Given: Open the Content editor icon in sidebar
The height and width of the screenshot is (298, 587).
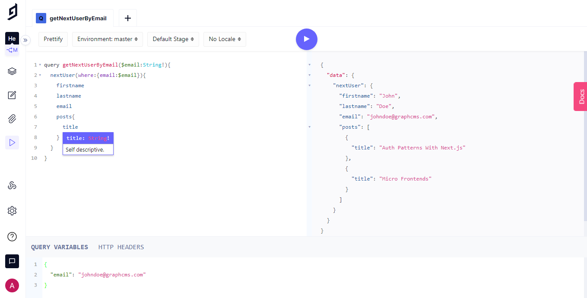Looking at the screenshot, I should tap(12, 95).
